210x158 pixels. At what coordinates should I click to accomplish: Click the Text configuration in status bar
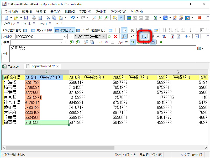click(x=118, y=155)
